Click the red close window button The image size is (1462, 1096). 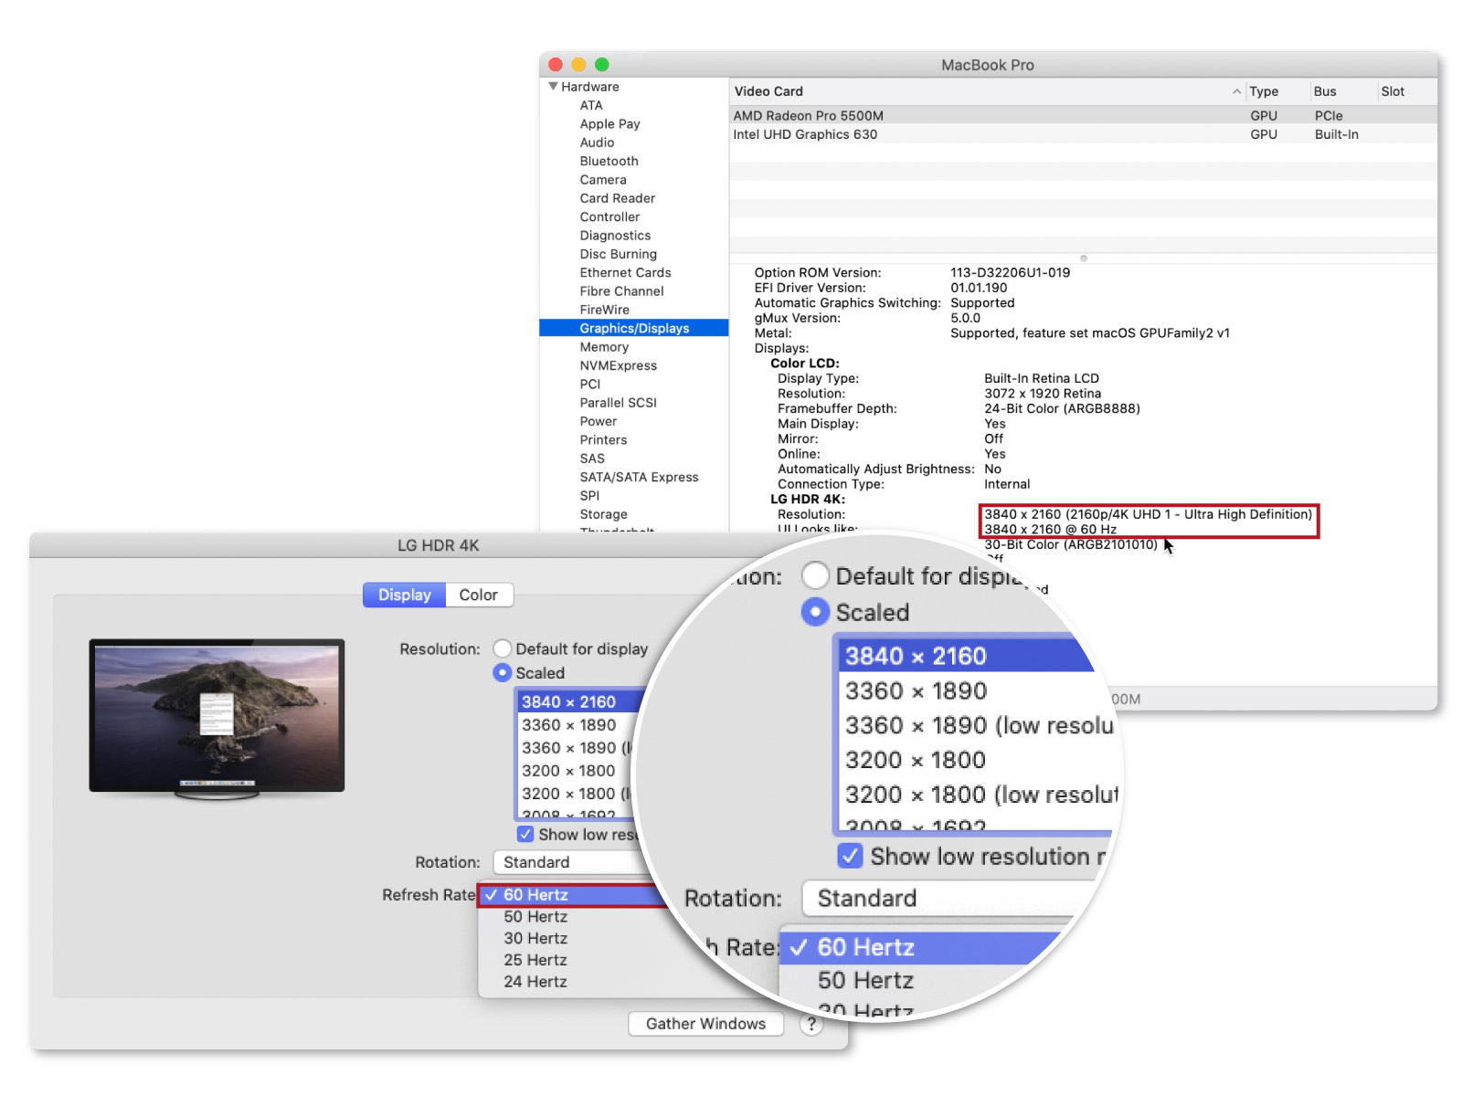(556, 65)
